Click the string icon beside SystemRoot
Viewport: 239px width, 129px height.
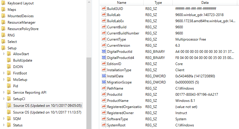104,125
